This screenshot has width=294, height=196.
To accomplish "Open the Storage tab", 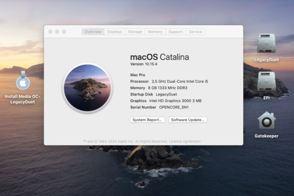I will [135, 32].
